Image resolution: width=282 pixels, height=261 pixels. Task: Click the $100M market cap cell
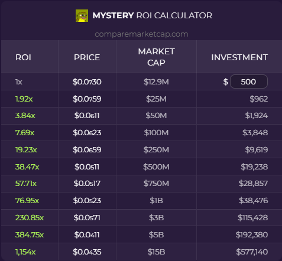156,133
